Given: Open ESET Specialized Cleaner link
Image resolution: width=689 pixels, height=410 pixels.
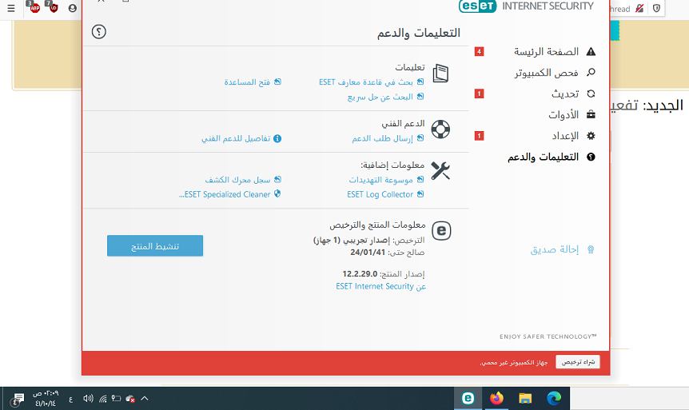Looking at the screenshot, I should pyautogui.click(x=225, y=194).
